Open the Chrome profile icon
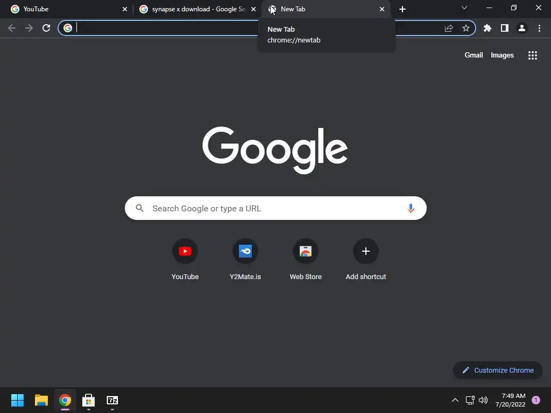Viewport: 551px width, 413px height. pos(522,28)
